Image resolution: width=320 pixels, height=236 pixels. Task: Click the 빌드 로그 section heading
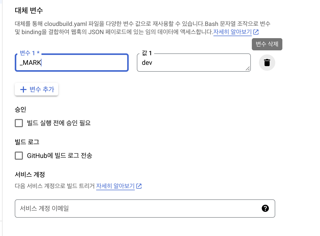click(27, 142)
